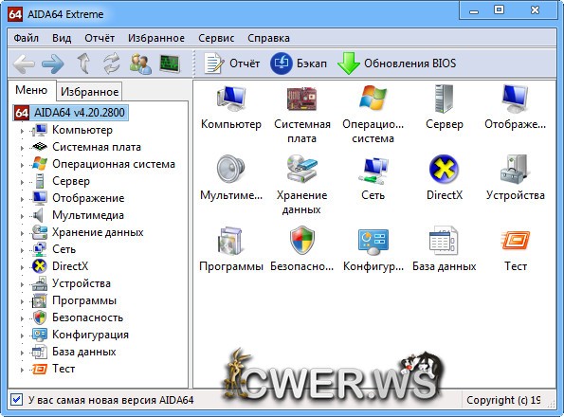Open the system monitor graph toolbar icon
This screenshot has width=564, height=417.
tap(170, 63)
